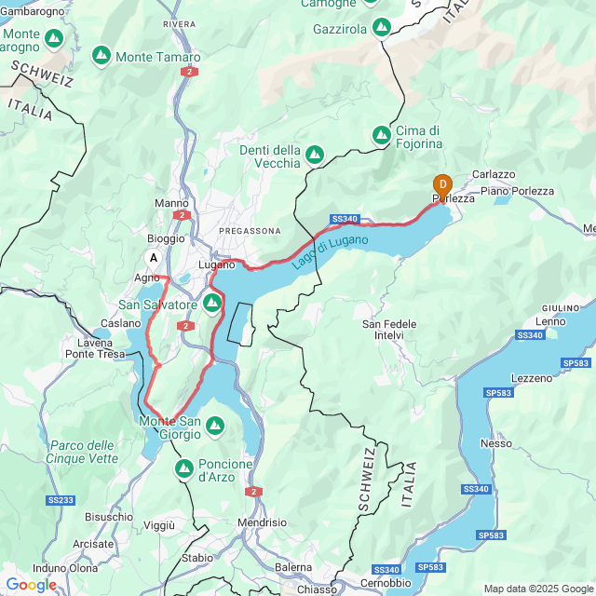Viewport: 596px width, 596px height.
Task: Click the Lugano city label
Action: pos(217,264)
